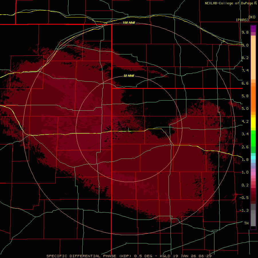Click the 50 NMI range ring label

point(129,76)
